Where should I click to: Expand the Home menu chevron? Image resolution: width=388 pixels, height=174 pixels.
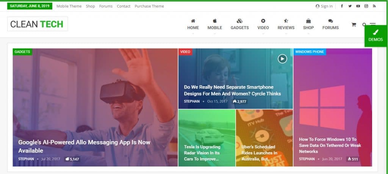pos(193,33)
